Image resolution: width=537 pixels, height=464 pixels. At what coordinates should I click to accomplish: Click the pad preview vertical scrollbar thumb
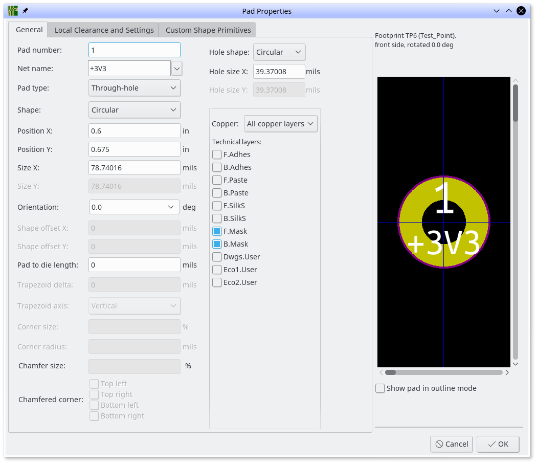tap(516, 102)
